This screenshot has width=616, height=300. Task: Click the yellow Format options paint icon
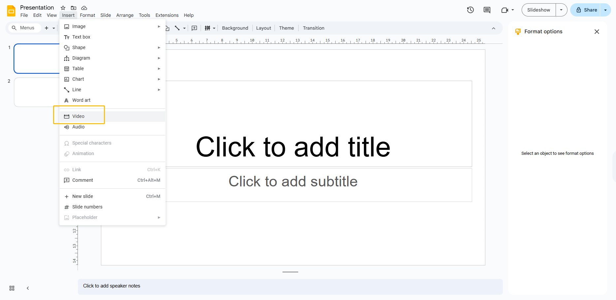point(518,31)
